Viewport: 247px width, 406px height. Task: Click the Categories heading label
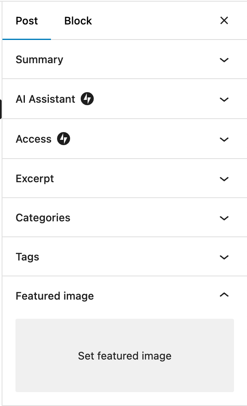(43, 218)
